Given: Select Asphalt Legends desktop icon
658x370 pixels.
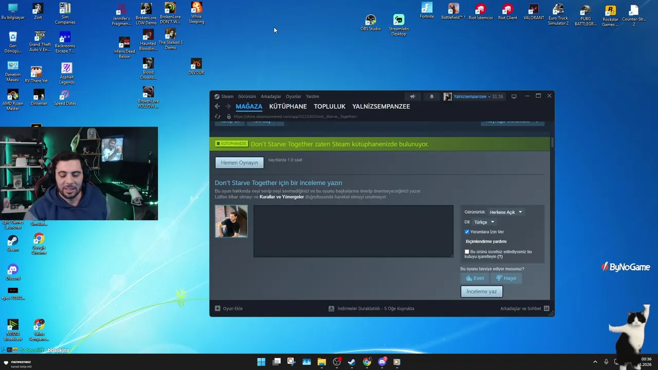Looking at the screenshot, I should [x=67, y=73].
